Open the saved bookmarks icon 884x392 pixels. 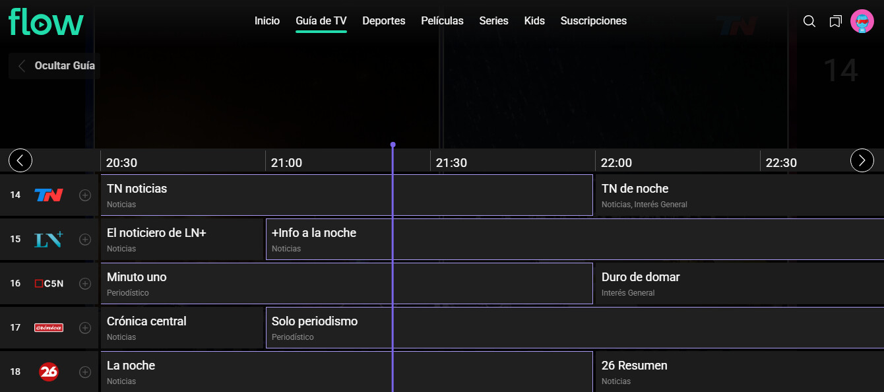(x=836, y=21)
